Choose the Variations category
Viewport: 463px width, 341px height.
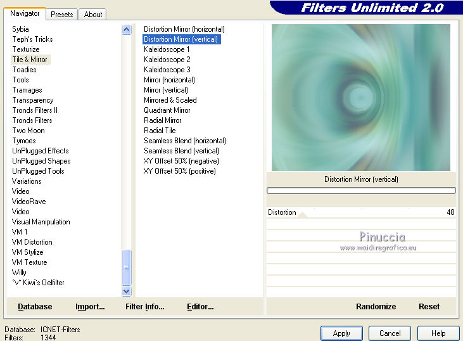(27, 181)
